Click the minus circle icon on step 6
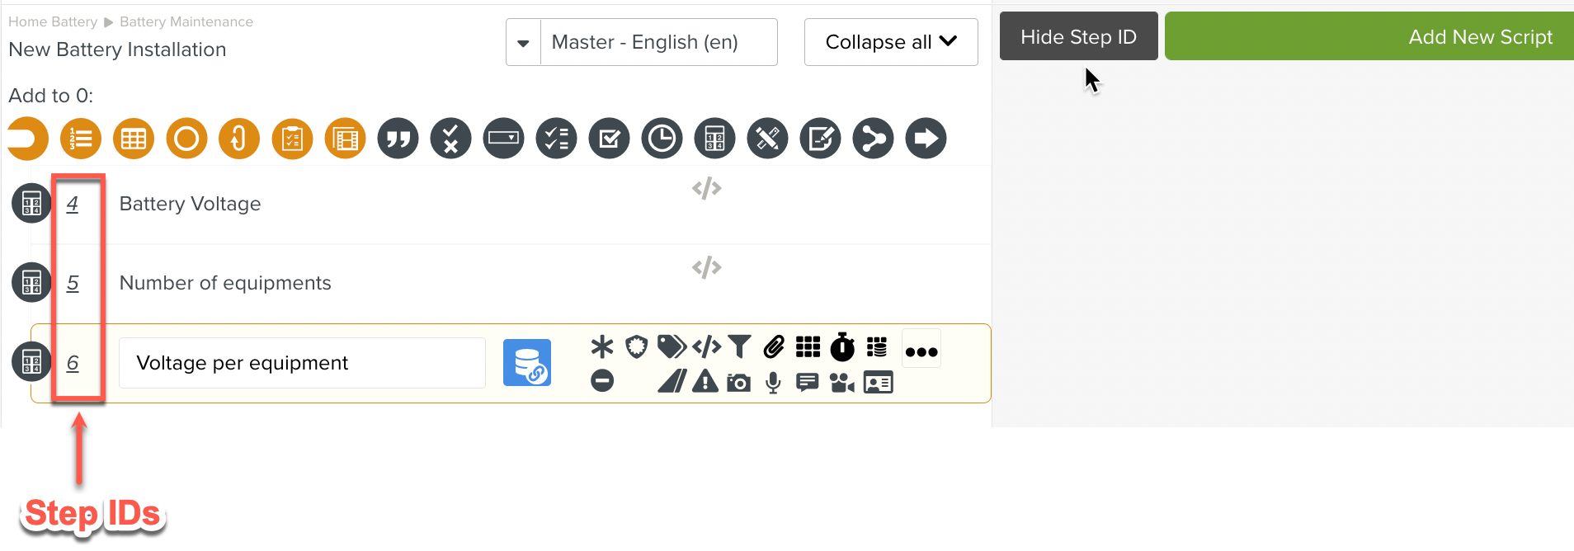Image resolution: width=1574 pixels, height=551 pixels. click(x=602, y=381)
